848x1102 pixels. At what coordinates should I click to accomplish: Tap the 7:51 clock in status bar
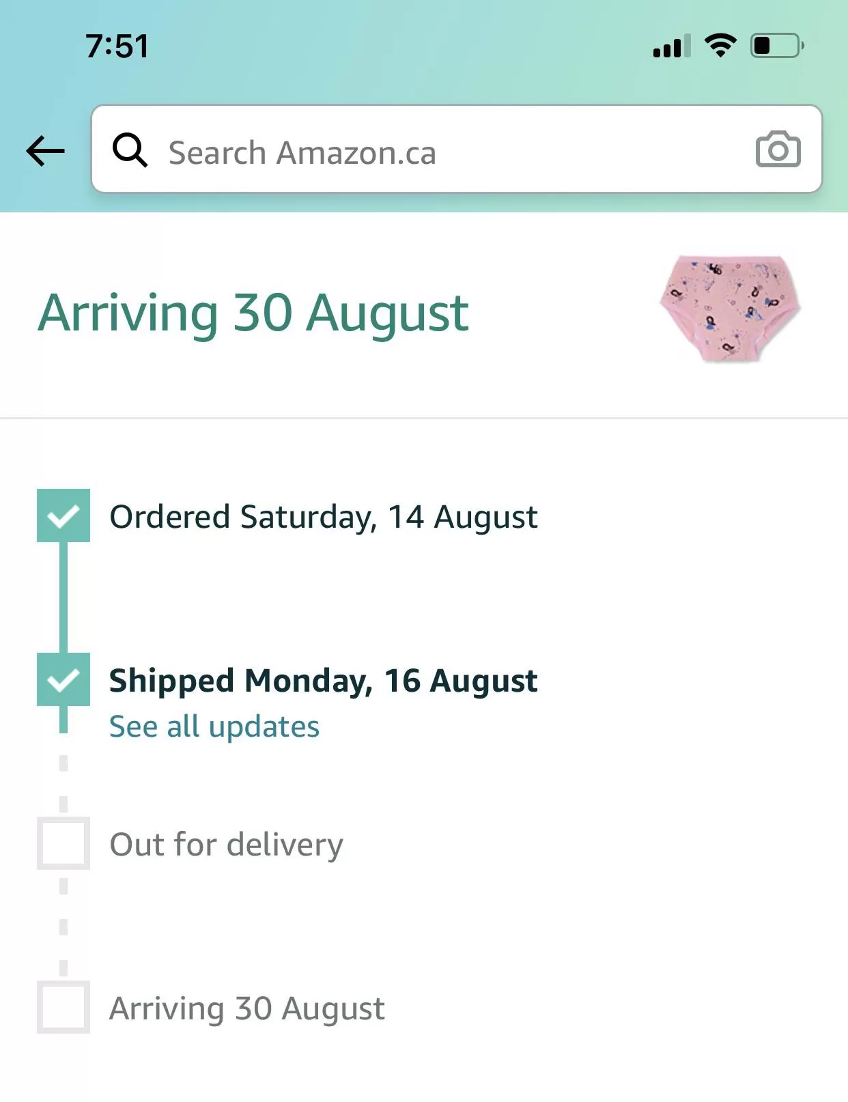coord(117,46)
